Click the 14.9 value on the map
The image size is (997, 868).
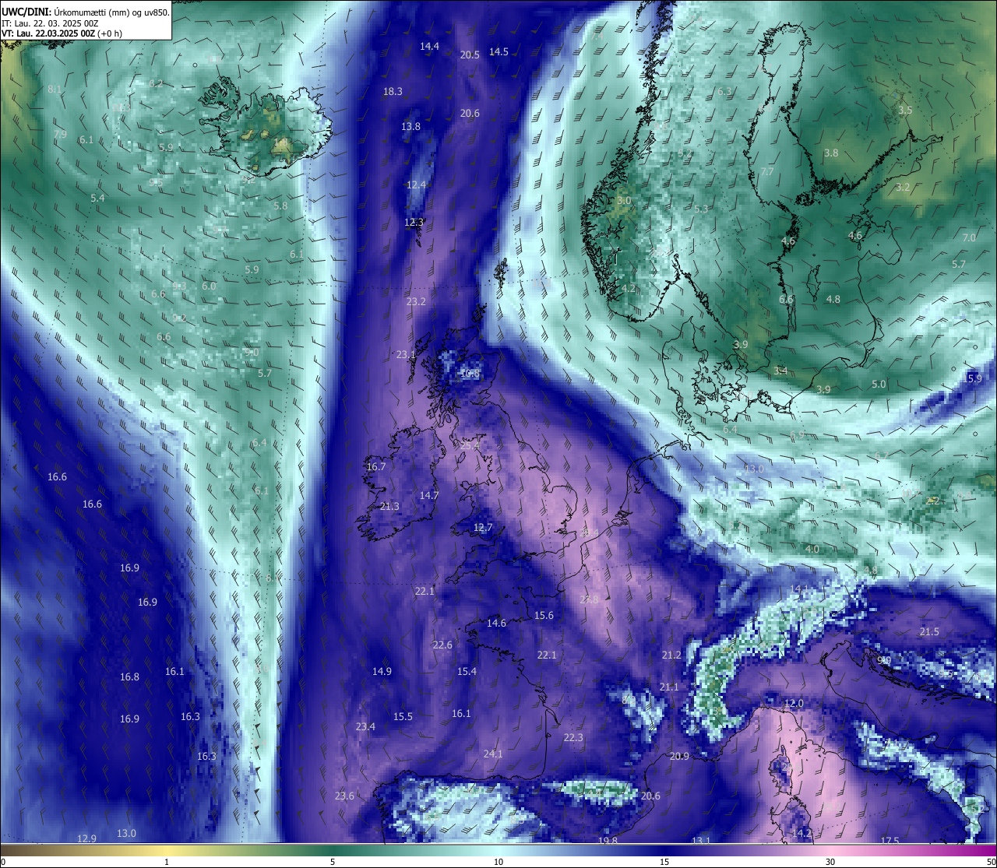[x=382, y=672]
